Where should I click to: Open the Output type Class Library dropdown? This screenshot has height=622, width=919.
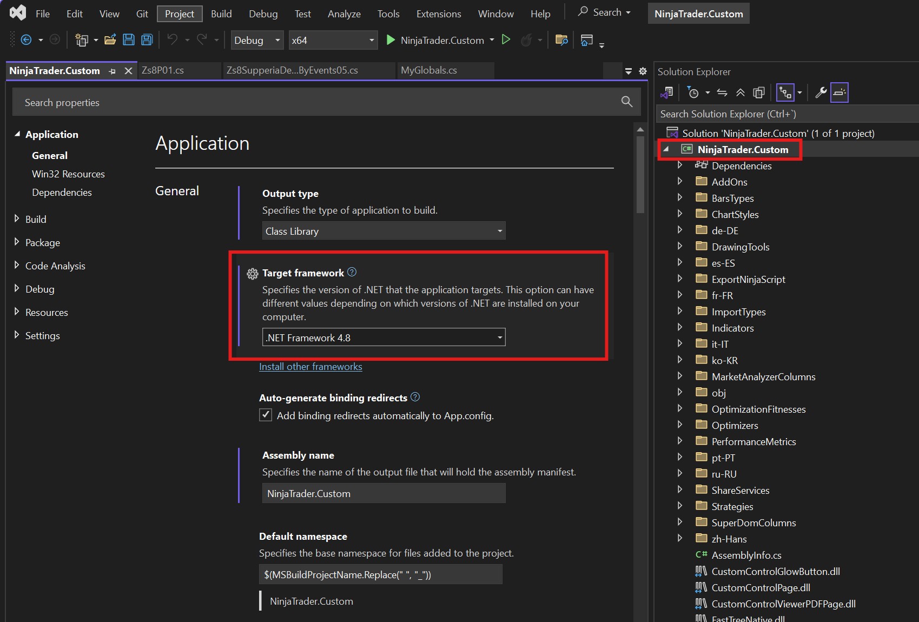point(384,231)
